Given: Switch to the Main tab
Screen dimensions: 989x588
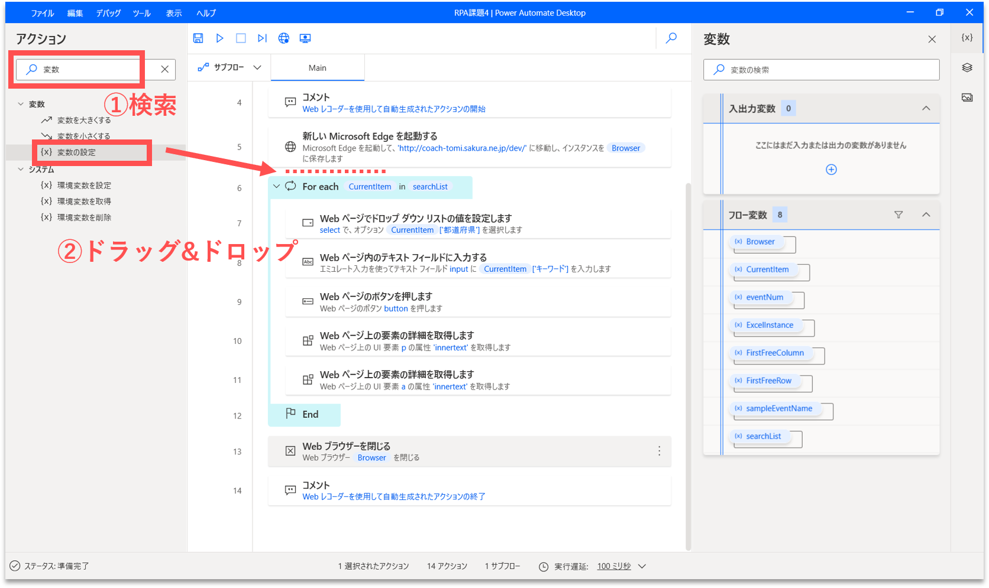Looking at the screenshot, I should 317,68.
